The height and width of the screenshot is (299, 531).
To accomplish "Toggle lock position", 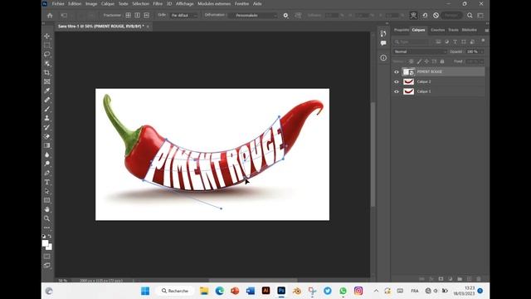I will (426, 61).
